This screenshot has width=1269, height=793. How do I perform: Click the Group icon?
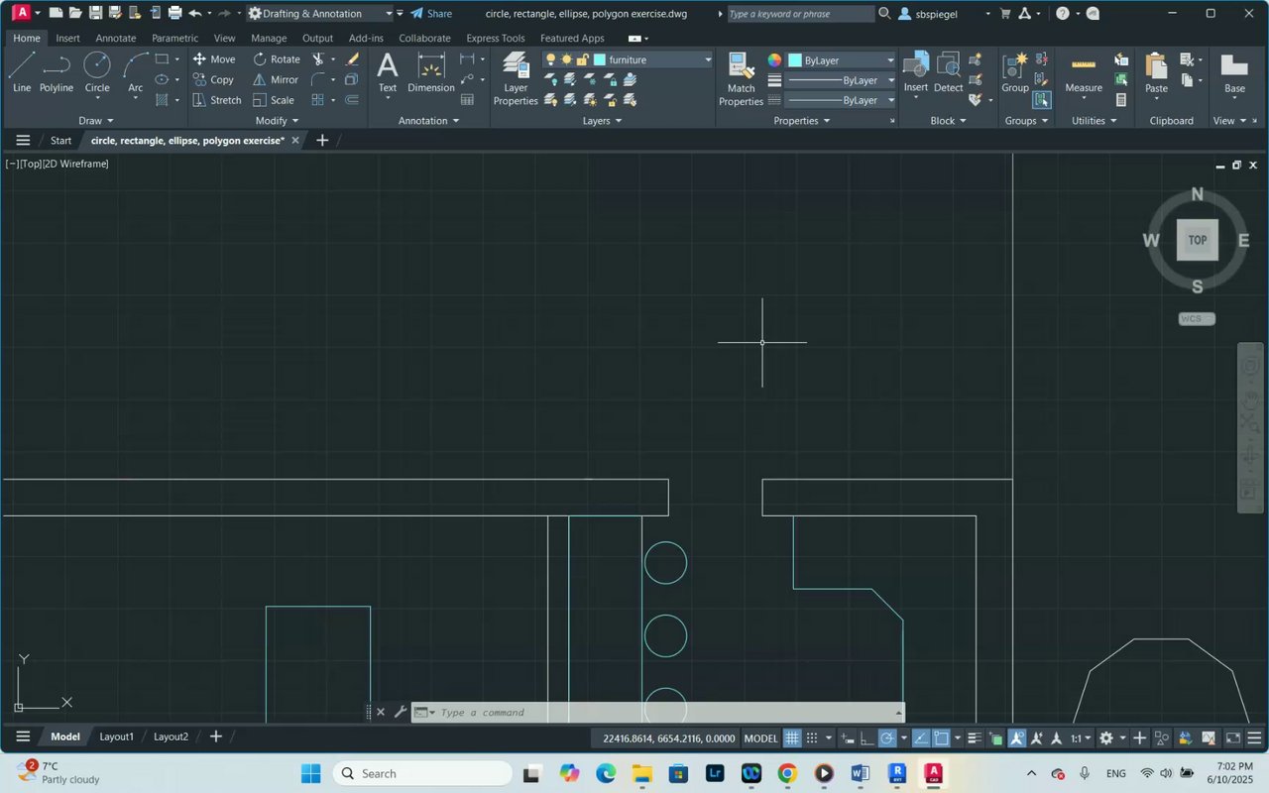coord(1015,73)
